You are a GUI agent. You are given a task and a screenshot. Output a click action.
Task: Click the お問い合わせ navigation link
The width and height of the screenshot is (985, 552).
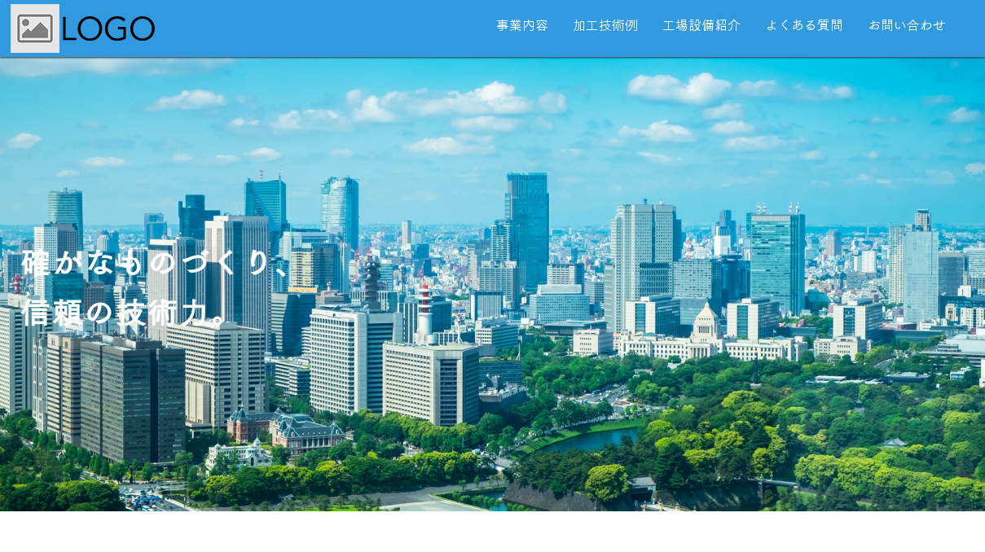[907, 25]
